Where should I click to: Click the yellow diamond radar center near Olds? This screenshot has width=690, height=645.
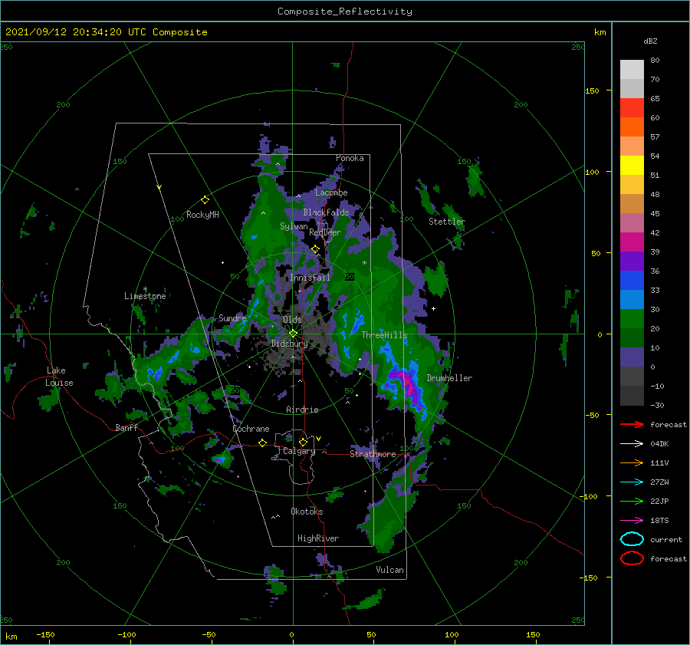click(293, 334)
